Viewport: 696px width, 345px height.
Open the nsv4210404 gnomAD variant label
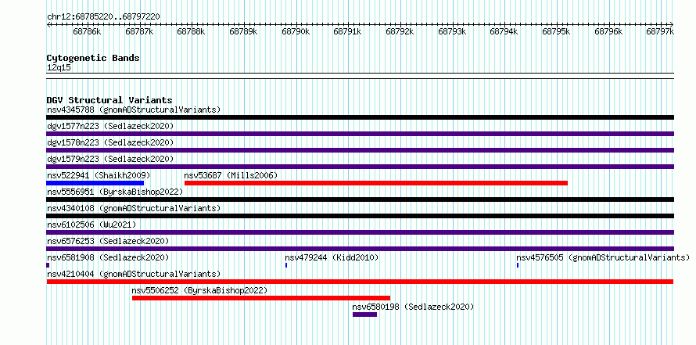point(134,274)
